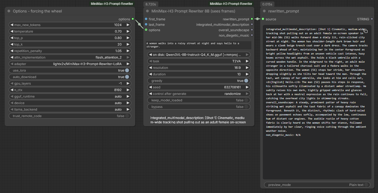Screen dimensions: 378x193
Task: Open on disk Qwen3VL gguf model selector
Action: point(199,55)
